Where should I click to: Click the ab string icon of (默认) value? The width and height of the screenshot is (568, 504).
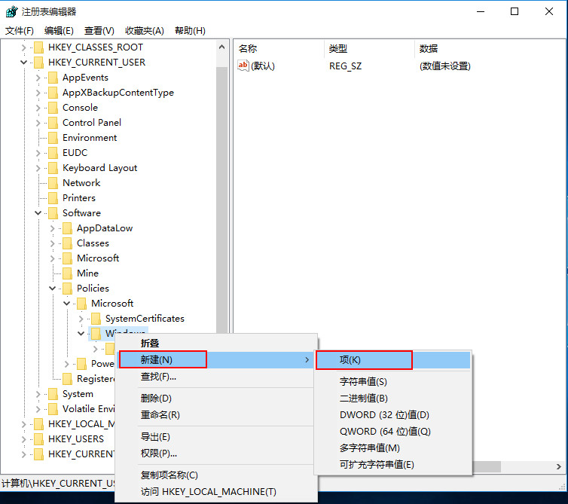pyautogui.click(x=243, y=66)
